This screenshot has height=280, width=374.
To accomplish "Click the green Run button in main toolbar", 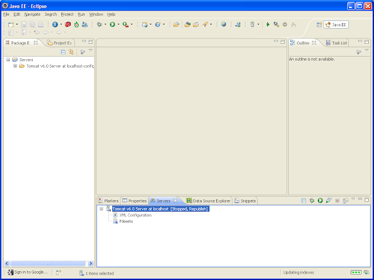I will [112, 24].
